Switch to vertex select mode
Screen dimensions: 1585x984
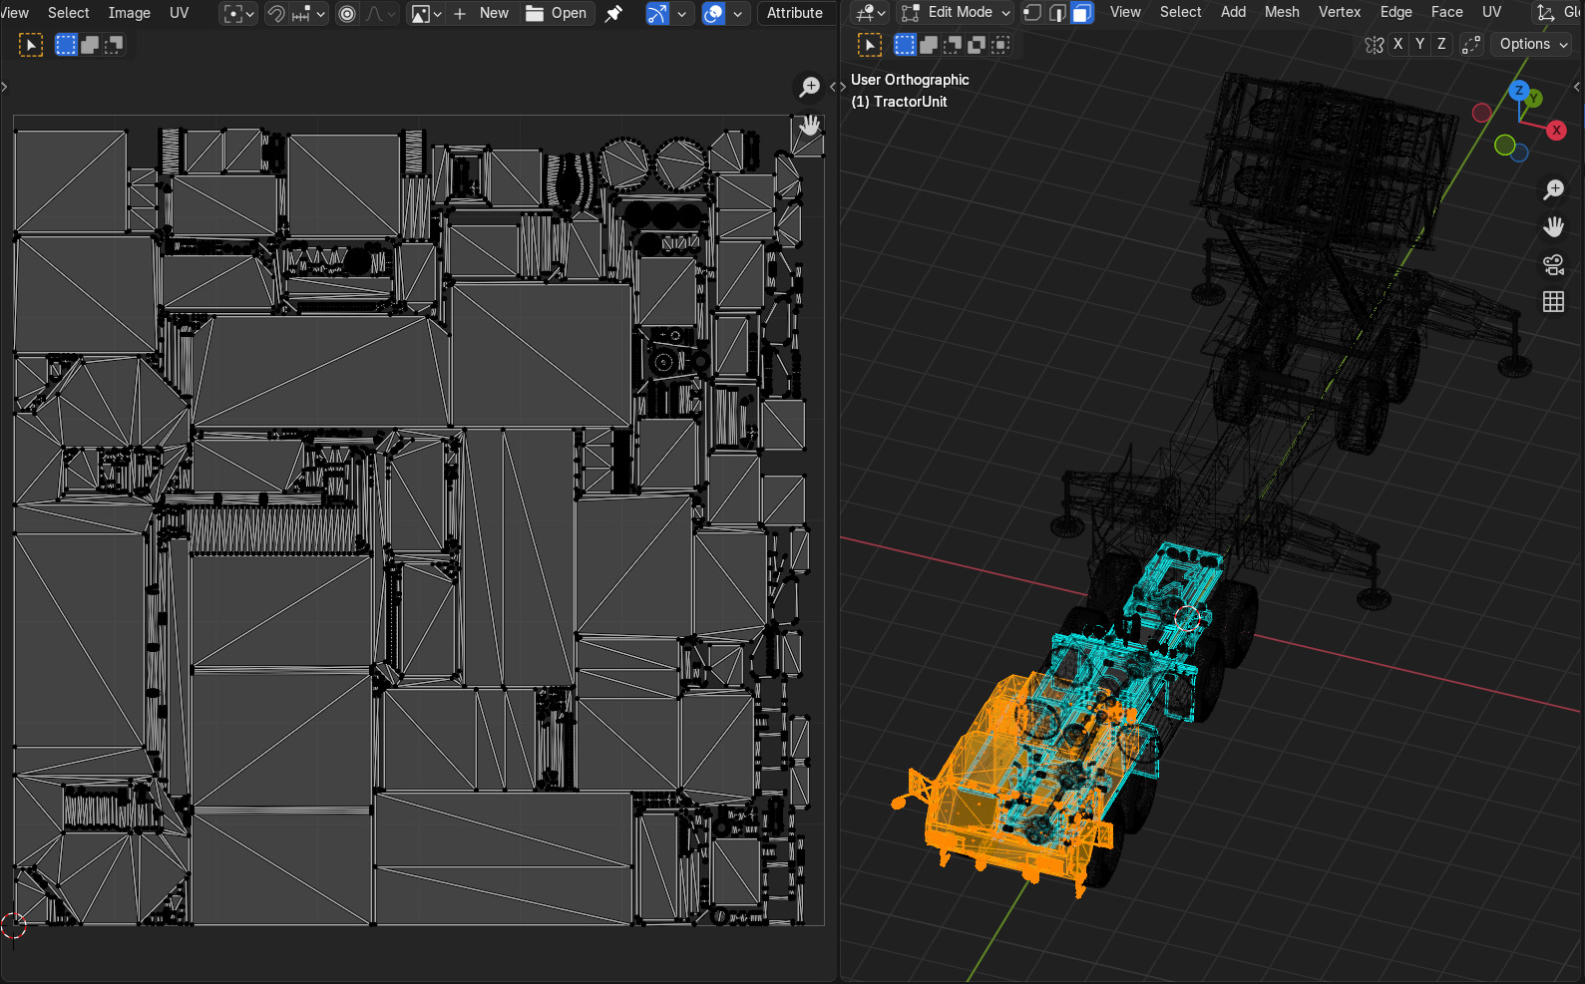click(x=1032, y=12)
